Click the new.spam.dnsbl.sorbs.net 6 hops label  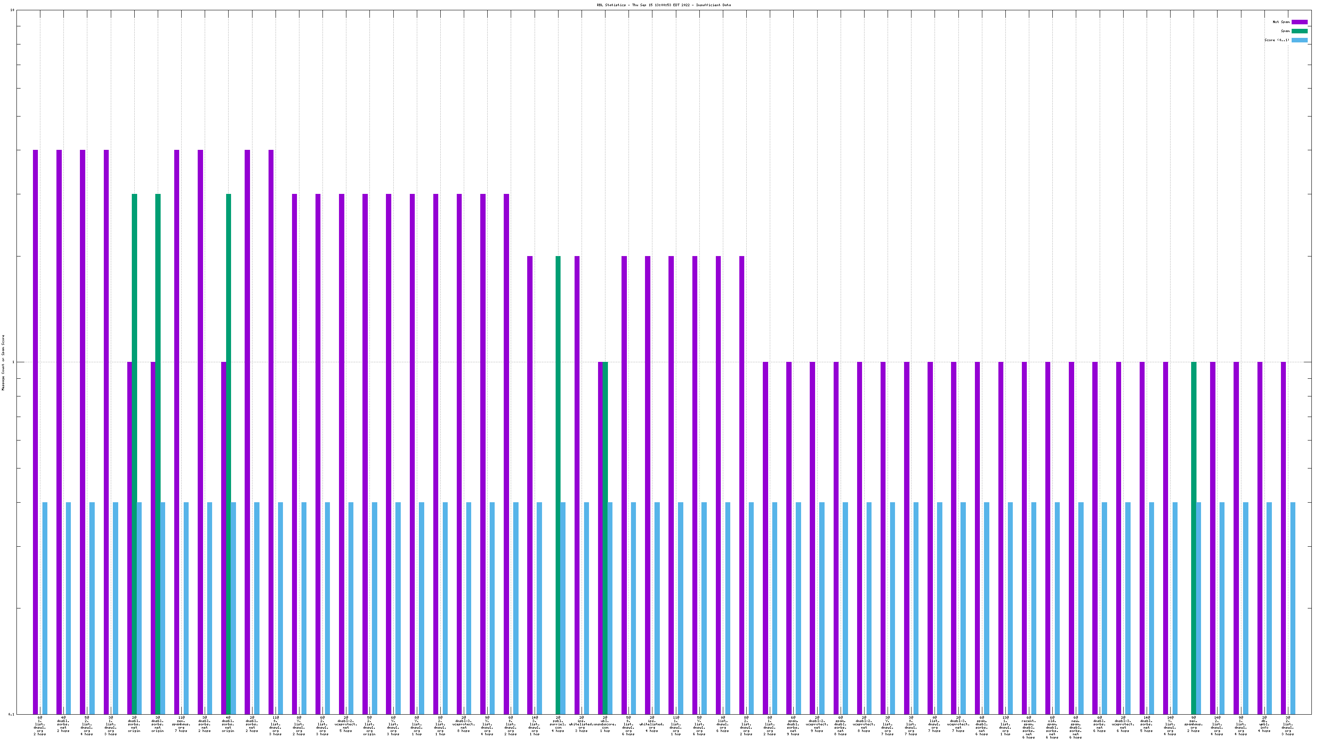tap(1075, 728)
